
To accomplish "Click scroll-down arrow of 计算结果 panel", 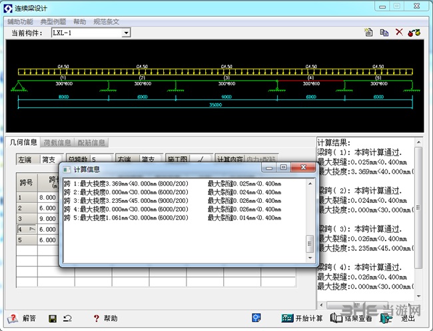I will (x=418, y=296).
